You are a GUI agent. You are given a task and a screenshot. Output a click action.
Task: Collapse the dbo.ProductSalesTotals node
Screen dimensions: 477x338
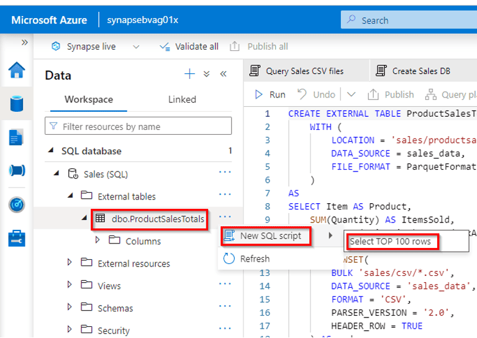(84, 218)
